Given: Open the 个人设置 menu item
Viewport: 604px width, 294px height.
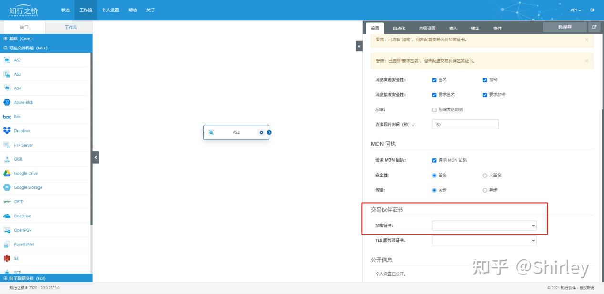Looking at the screenshot, I should [x=111, y=10].
